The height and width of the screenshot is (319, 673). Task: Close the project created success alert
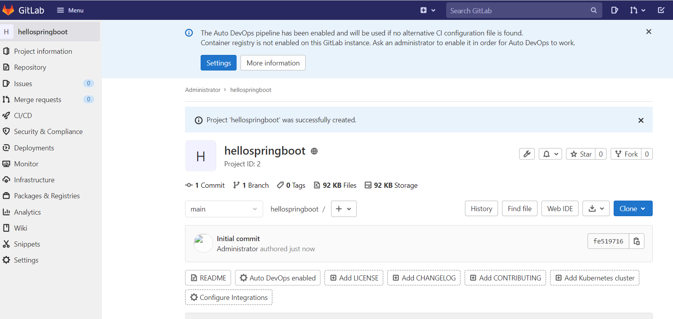pyautogui.click(x=641, y=120)
